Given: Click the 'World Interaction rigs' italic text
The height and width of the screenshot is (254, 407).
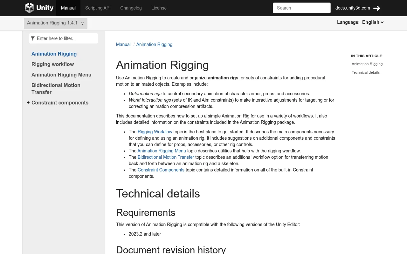Looking at the screenshot, I should (150, 100).
